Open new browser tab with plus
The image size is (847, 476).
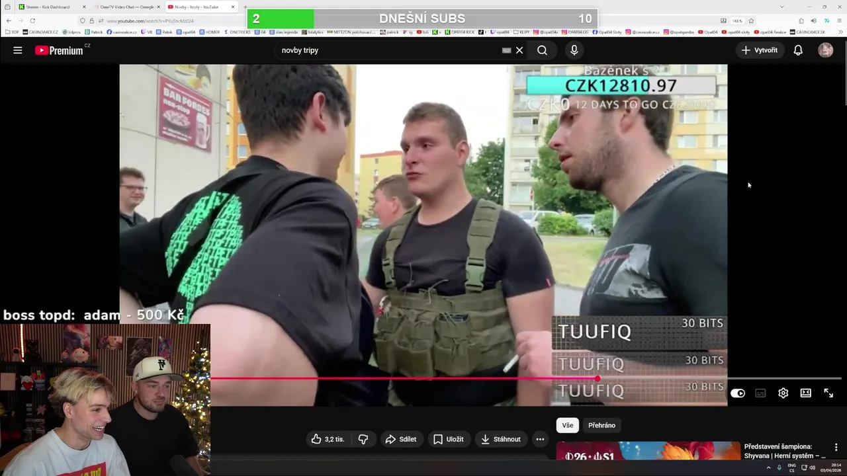coord(245,7)
